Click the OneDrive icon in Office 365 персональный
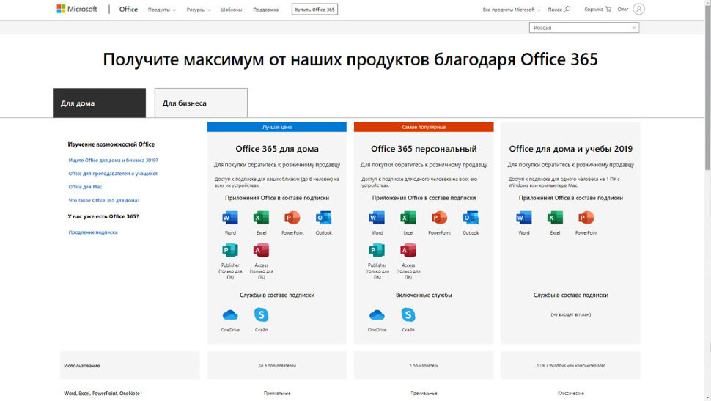The width and height of the screenshot is (711, 401). [x=377, y=314]
